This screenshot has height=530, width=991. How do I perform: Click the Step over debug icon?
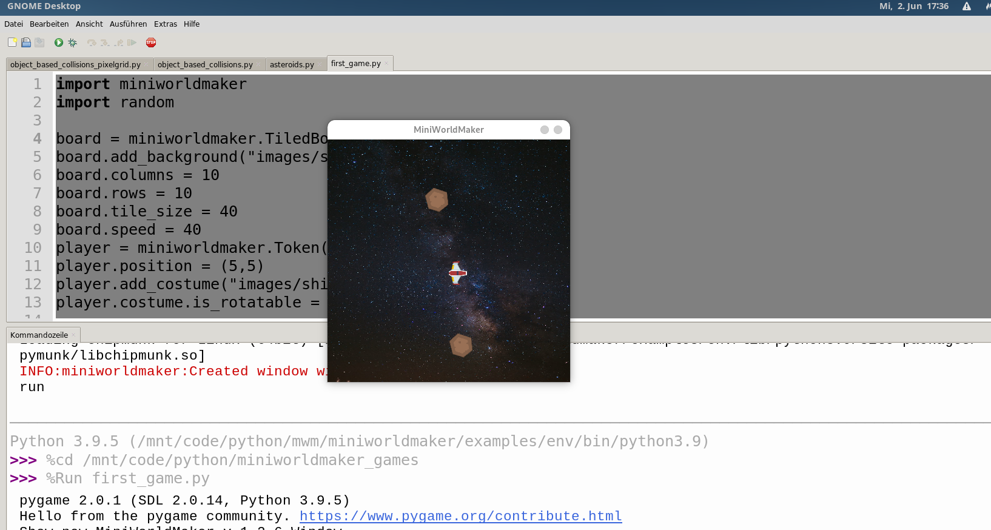(92, 42)
